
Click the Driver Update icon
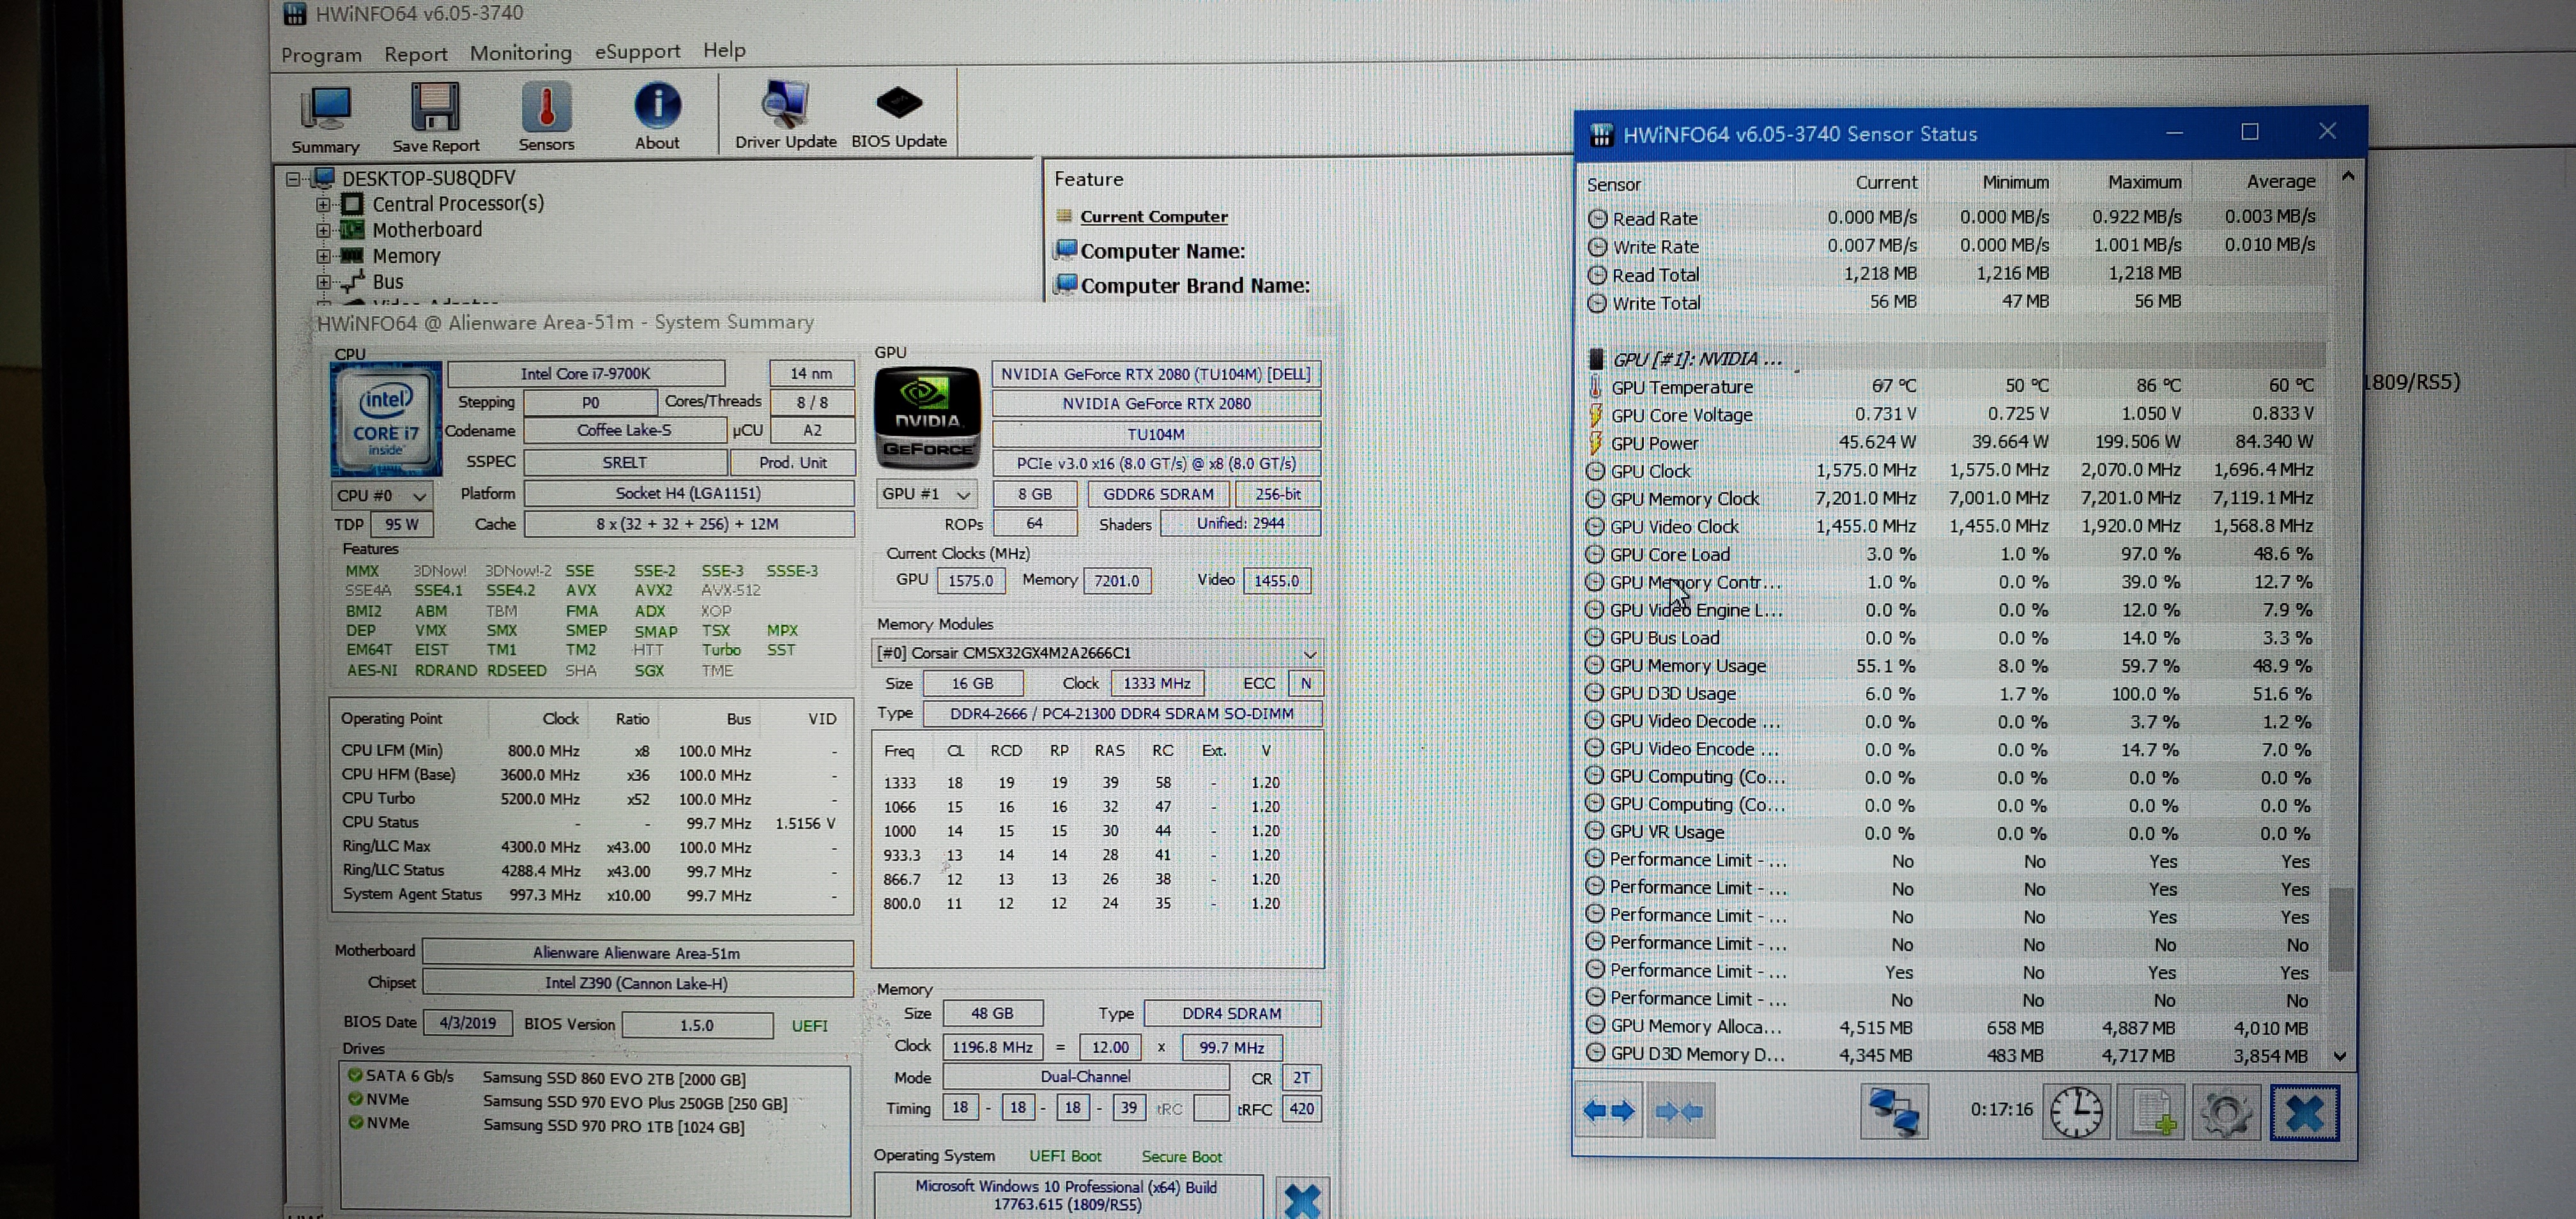(784, 103)
